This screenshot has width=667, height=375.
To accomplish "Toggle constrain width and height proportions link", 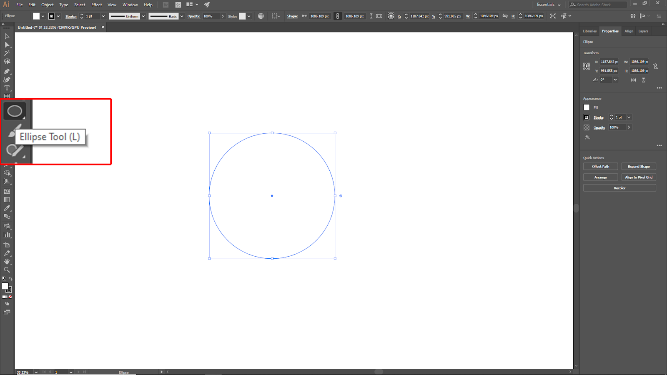I will tap(655, 66).
